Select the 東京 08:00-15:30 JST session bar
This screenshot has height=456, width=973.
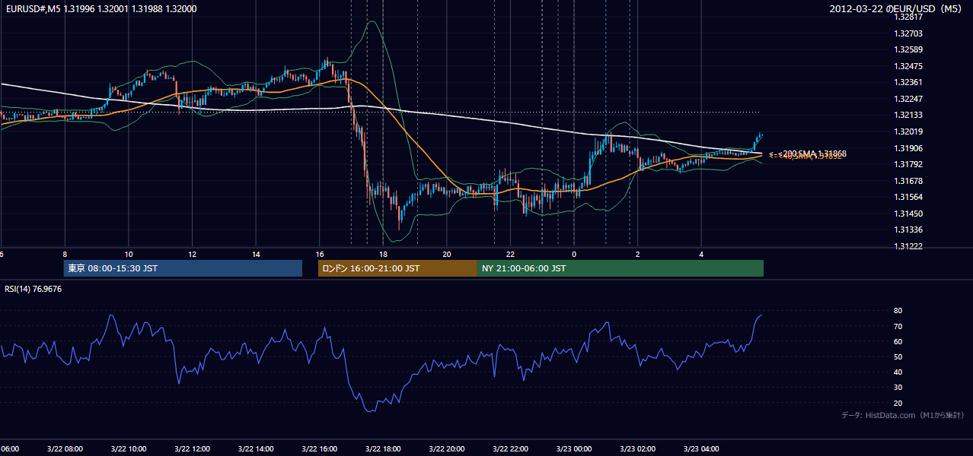coord(183,268)
